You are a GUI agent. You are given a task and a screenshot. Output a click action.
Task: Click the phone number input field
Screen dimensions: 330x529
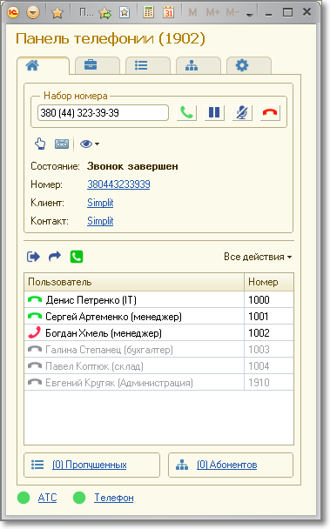pos(103,113)
